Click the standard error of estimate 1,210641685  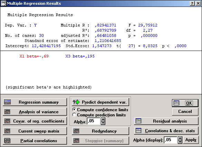[x=108, y=41]
